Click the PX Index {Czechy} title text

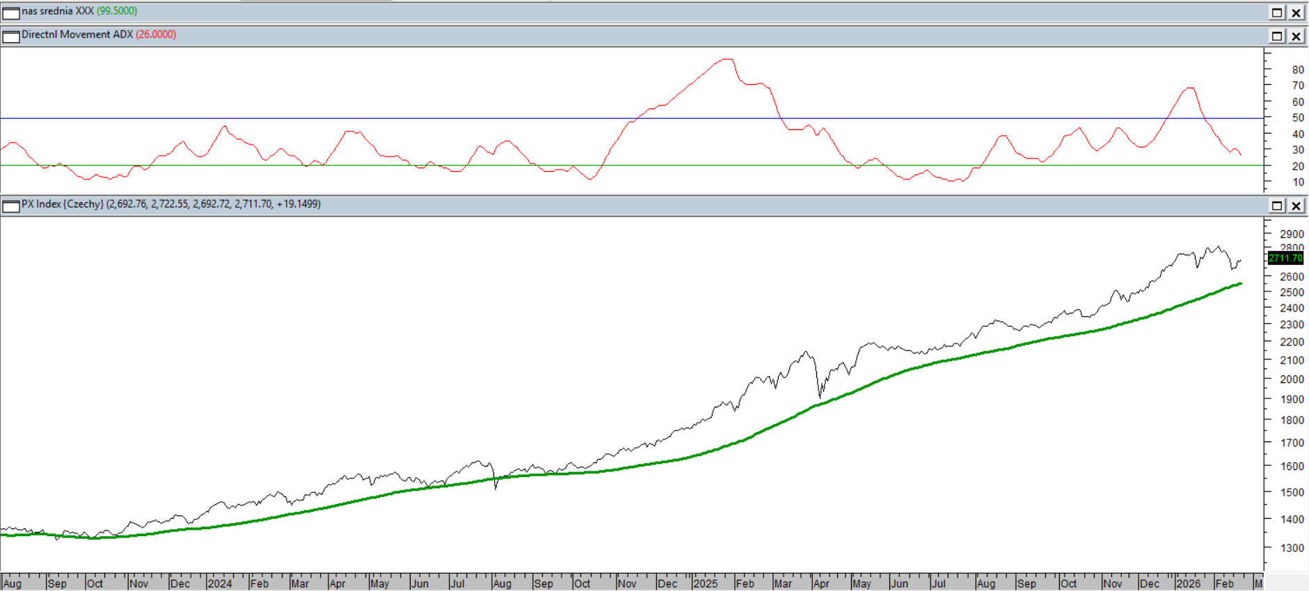click(63, 204)
